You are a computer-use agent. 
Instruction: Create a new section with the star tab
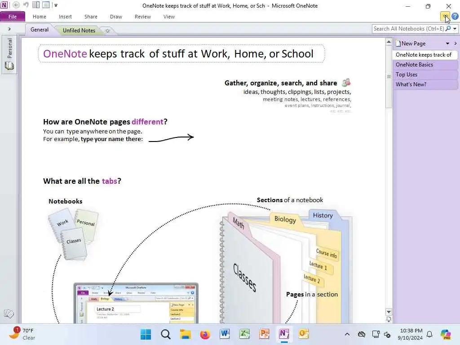tap(108, 31)
